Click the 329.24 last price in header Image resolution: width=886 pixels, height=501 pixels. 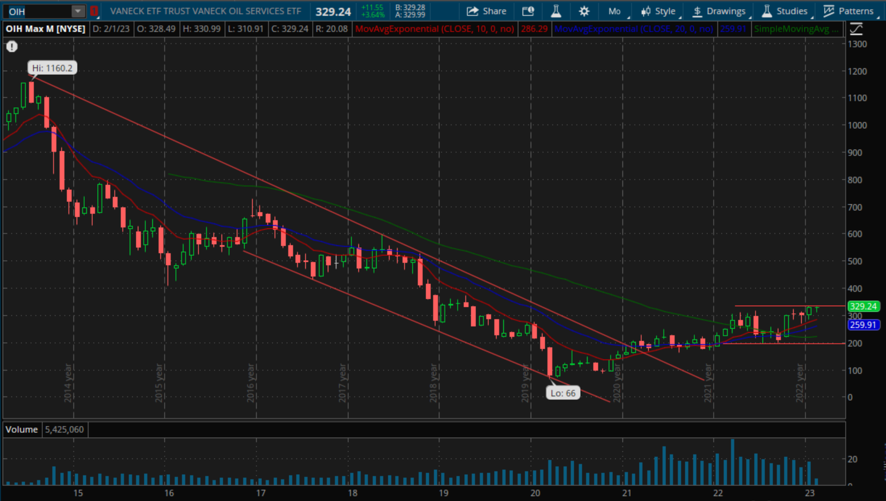[x=333, y=11]
